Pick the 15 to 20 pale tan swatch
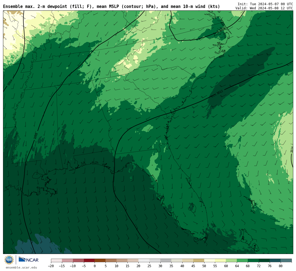This screenshot has width=296, height=271. (x=133, y=261)
